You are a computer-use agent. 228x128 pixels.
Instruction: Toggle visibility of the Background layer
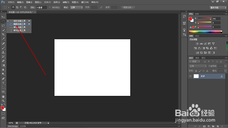(x=190, y=76)
